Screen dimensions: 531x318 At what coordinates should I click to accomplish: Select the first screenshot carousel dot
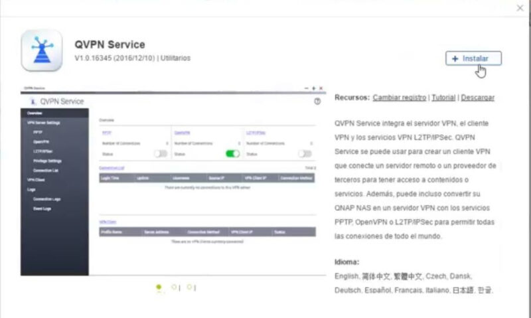click(159, 287)
